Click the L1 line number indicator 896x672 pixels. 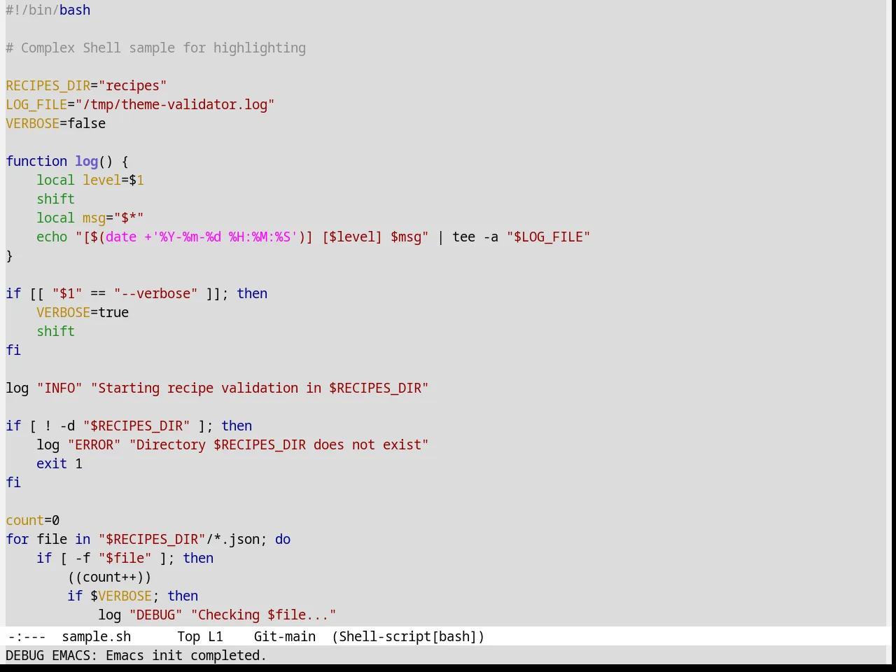click(x=216, y=636)
